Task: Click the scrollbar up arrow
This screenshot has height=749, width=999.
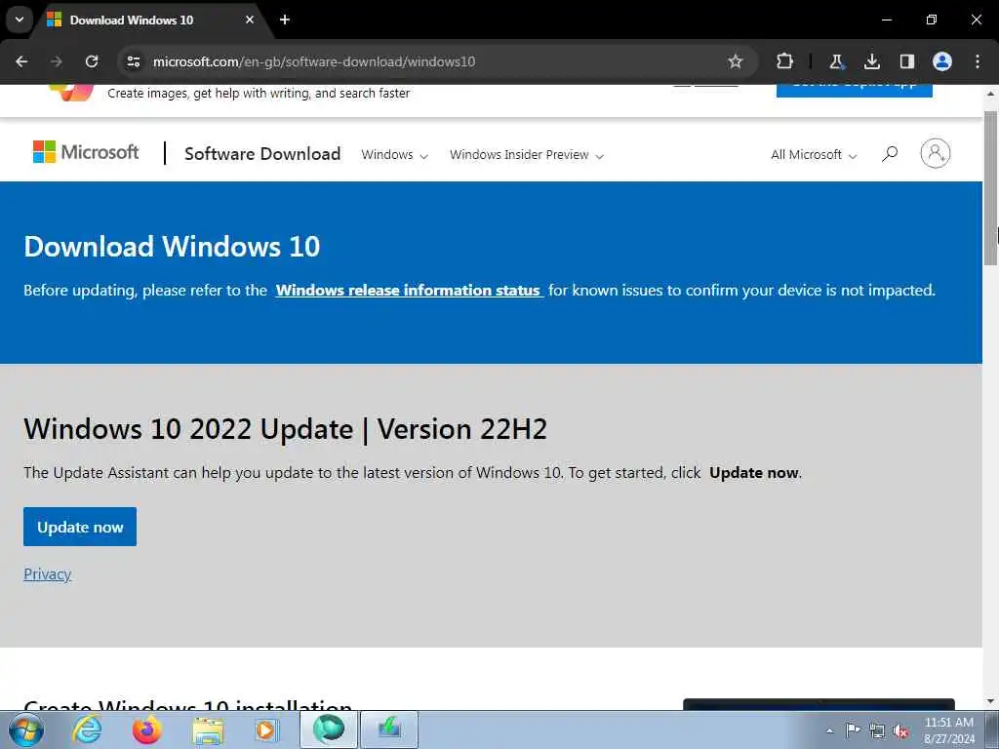Action: tap(991, 94)
